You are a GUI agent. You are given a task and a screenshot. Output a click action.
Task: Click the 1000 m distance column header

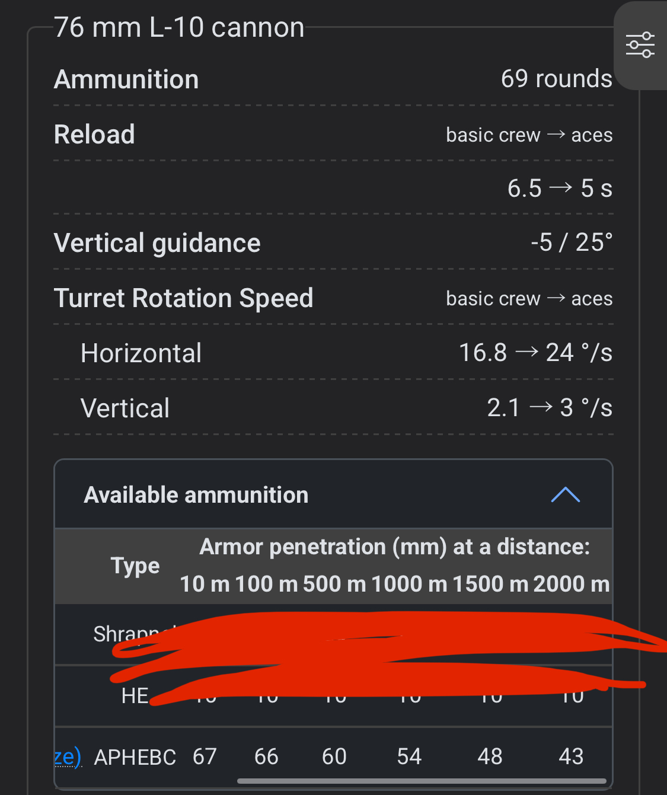tap(409, 584)
